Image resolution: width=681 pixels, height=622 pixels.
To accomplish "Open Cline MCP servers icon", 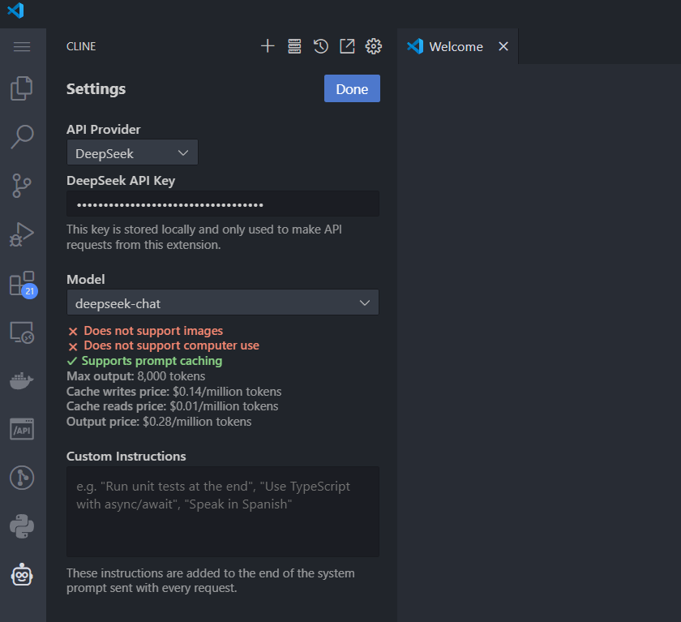I will pos(294,46).
